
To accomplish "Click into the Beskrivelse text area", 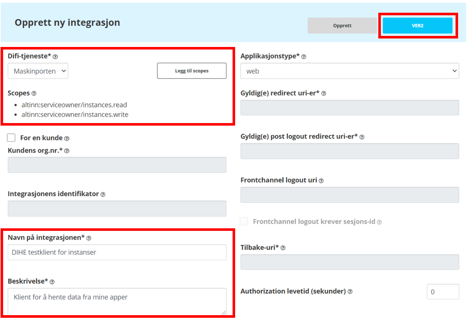I will pos(117,301).
